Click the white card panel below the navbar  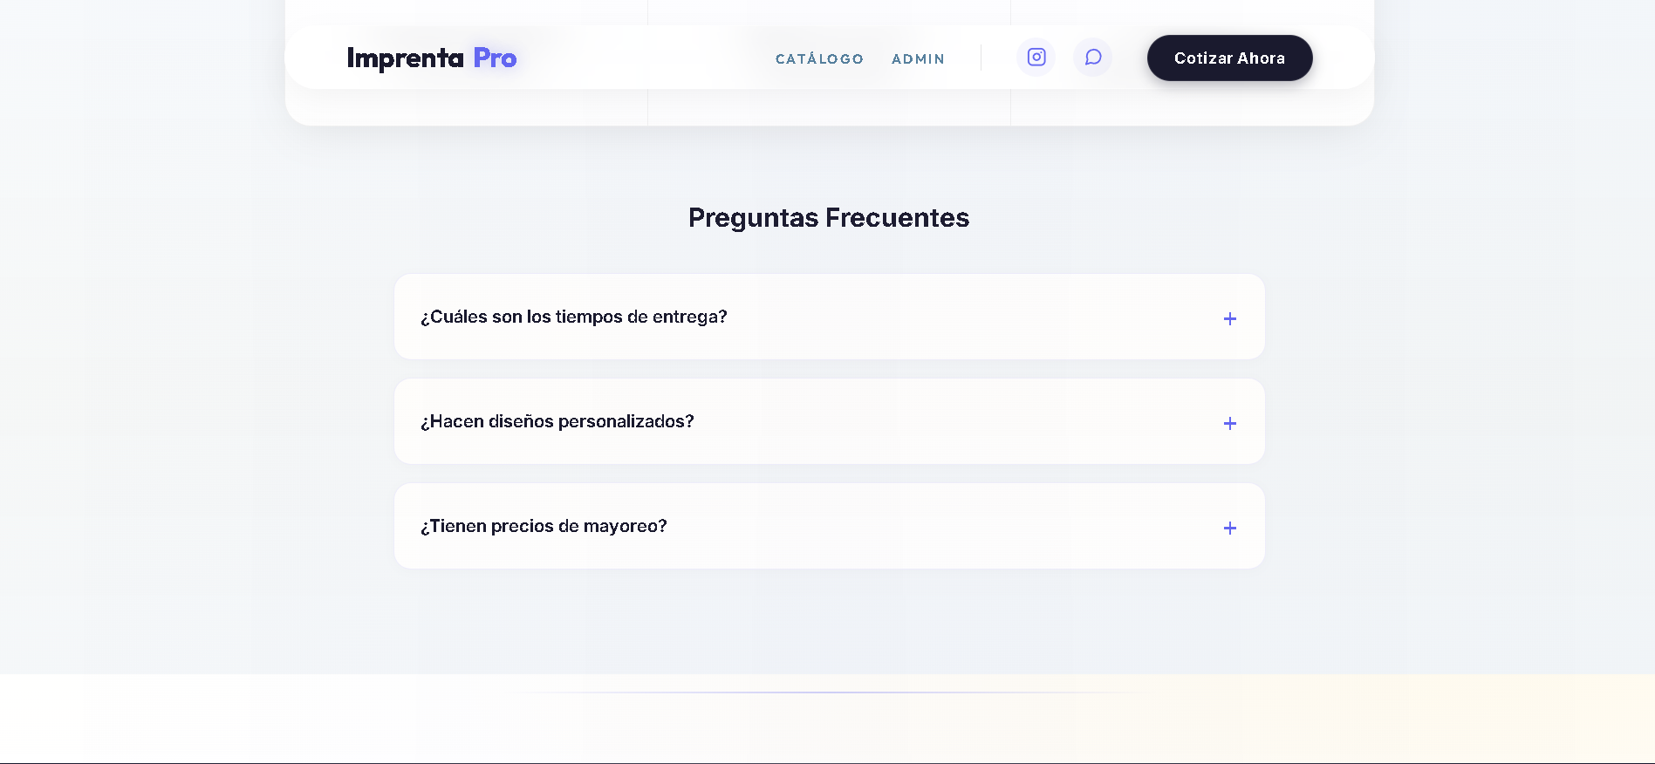coord(829,108)
